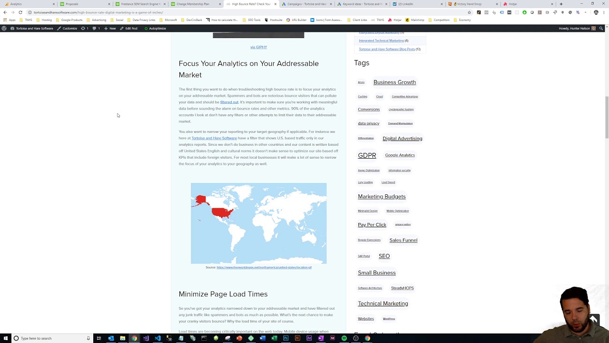This screenshot has width=609, height=343.
Task: Click the page vertical scrollbar thumb
Action: [x=607, y=117]
